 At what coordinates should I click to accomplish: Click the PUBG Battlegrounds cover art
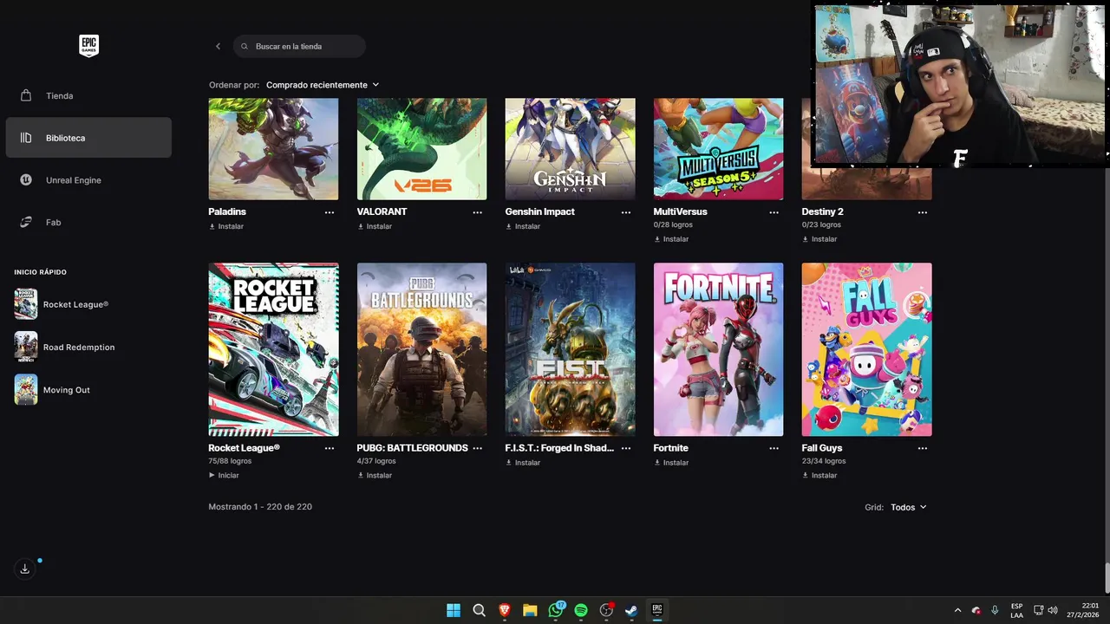[421, 349]
